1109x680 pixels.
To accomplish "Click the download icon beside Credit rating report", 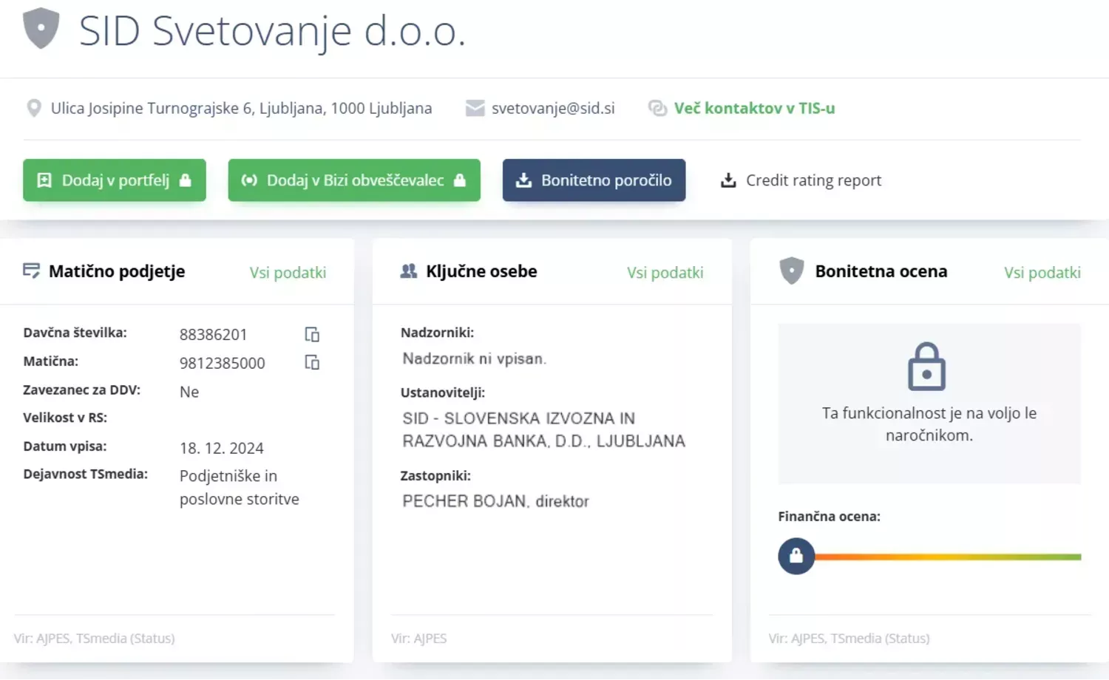I will coord(728,180).
